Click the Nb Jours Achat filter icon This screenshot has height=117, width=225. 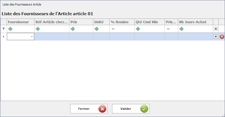[x=181, y=29]
